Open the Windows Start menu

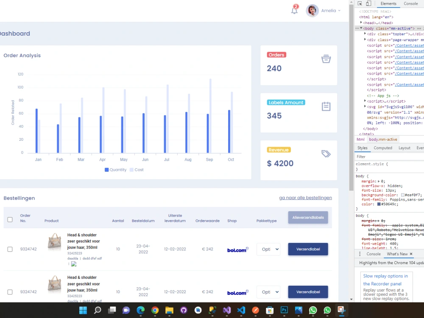83,310
